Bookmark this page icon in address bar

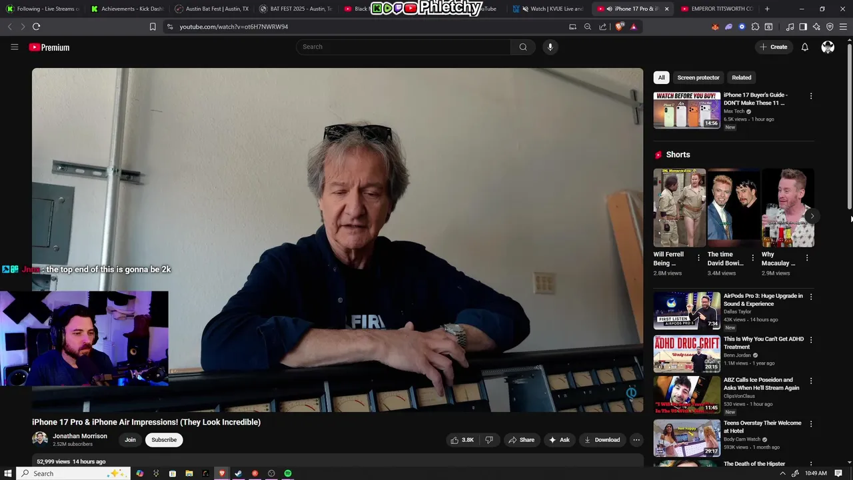tap(153, 27)
